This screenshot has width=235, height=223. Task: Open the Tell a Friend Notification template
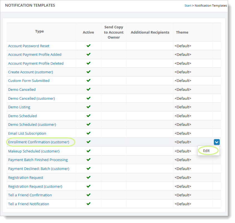(x=28, y=204)
